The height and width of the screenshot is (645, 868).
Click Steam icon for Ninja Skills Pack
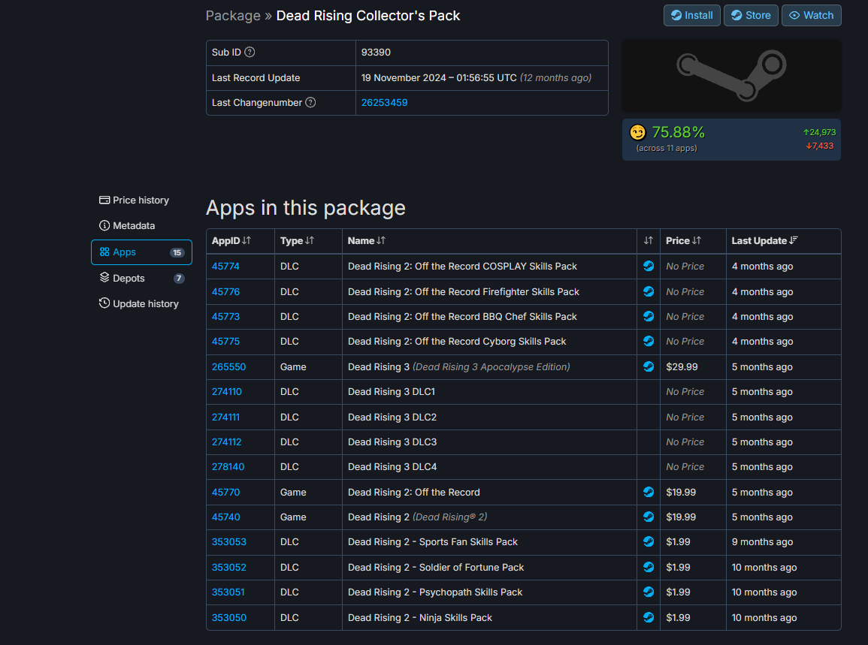648,617
